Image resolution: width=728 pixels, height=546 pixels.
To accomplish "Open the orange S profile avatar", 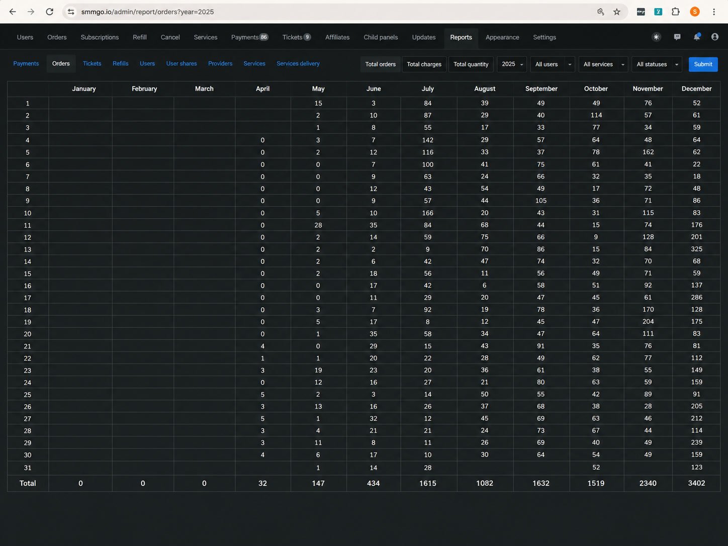I will 695,12.
